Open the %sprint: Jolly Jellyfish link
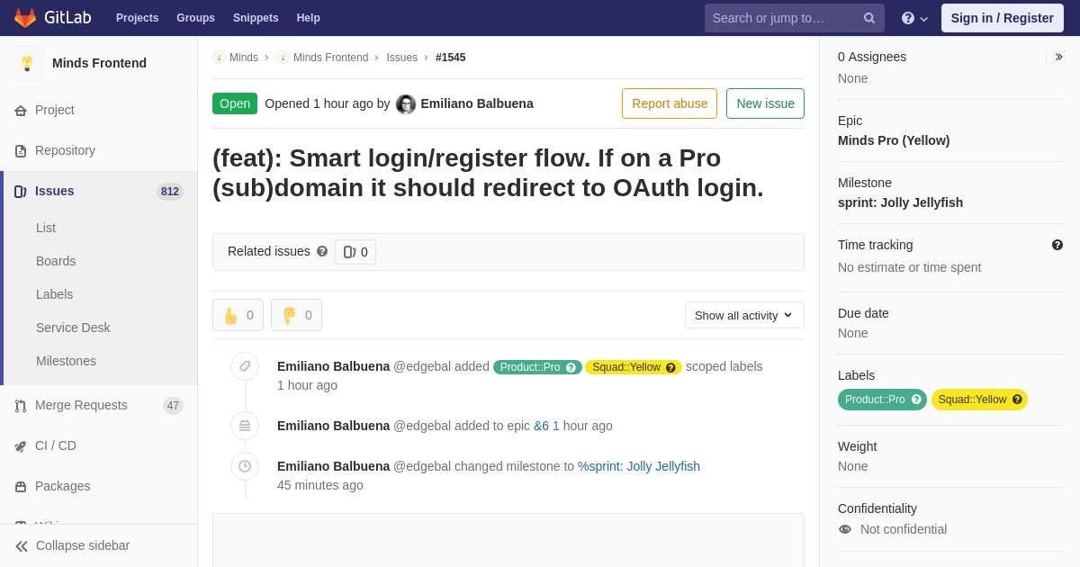 point(639,466)
